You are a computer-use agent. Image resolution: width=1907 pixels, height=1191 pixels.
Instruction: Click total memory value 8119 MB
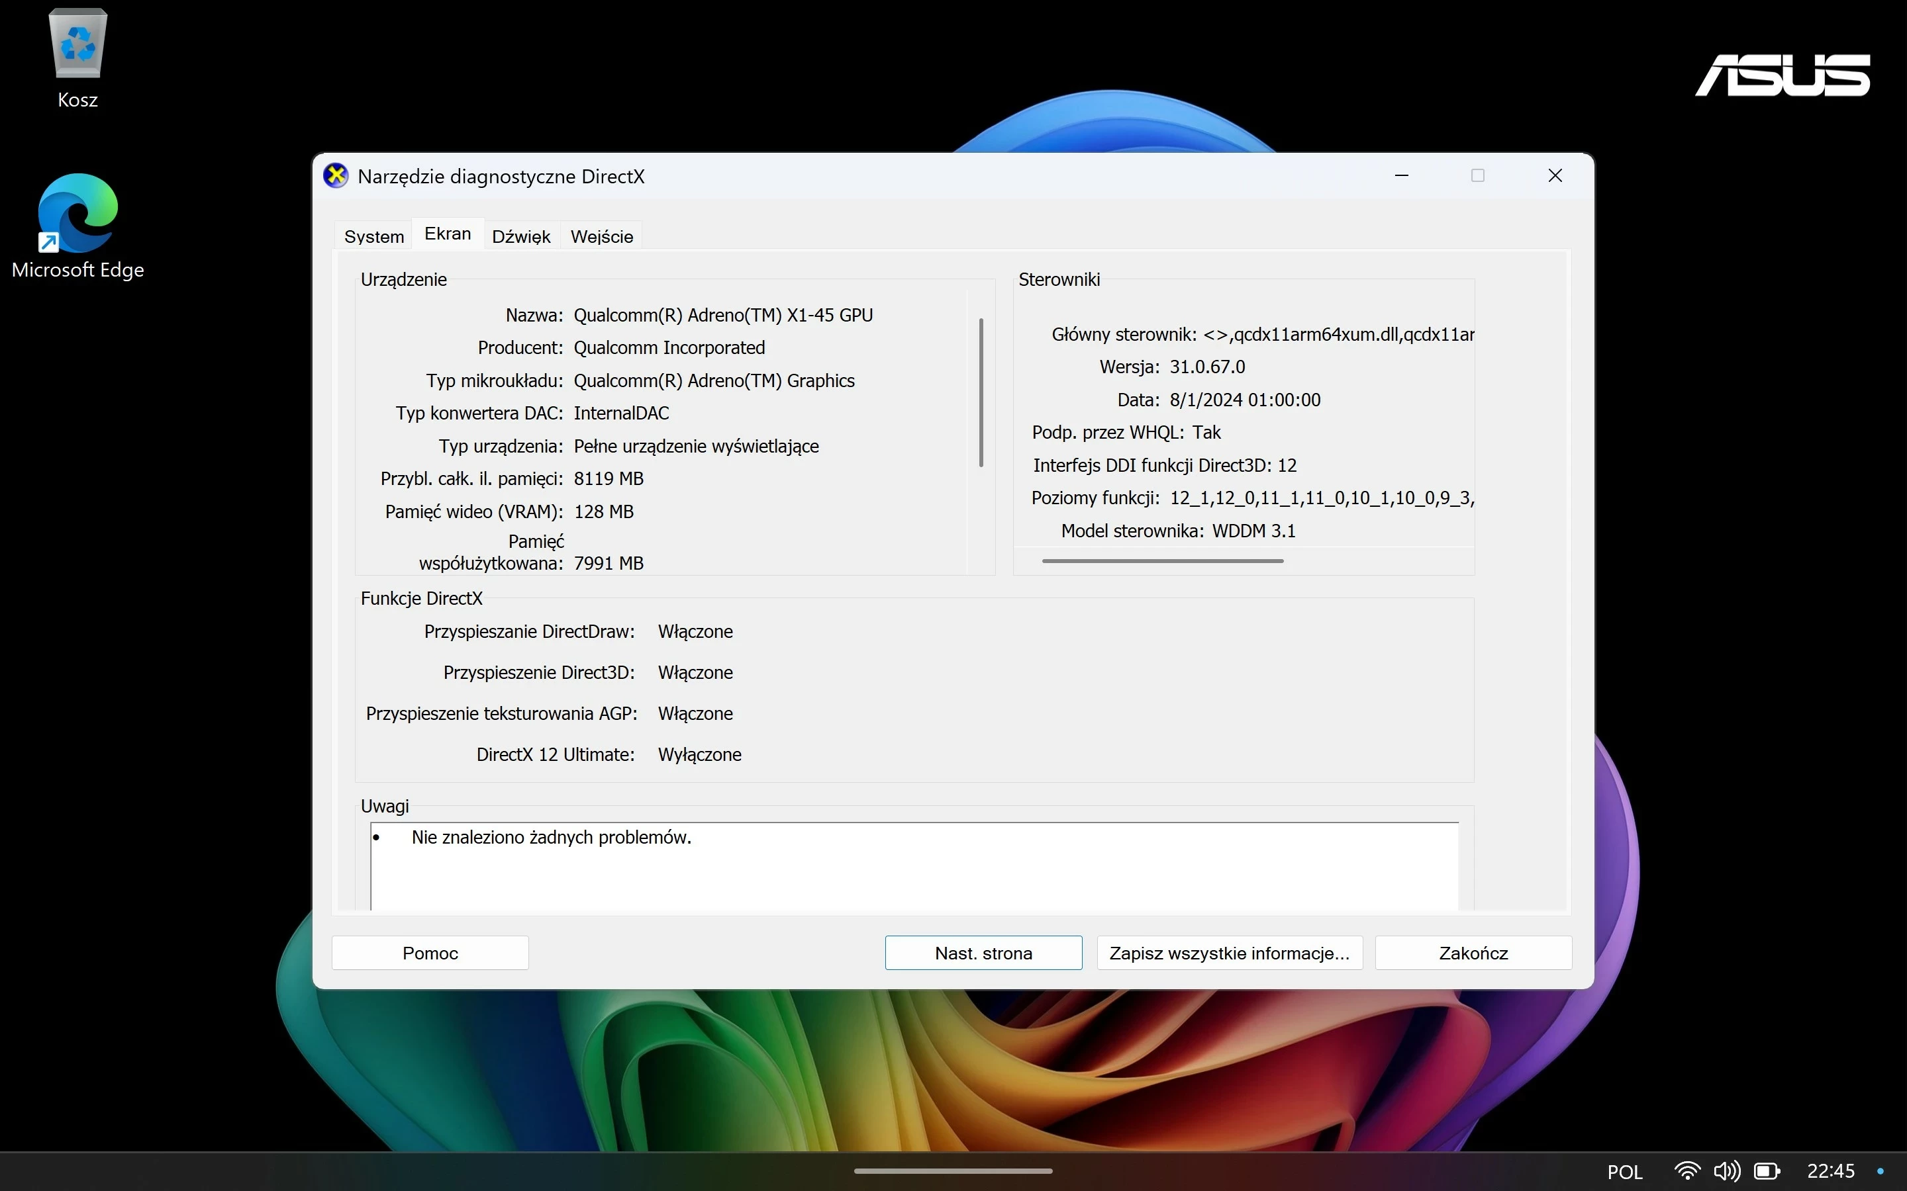[609, 478]
